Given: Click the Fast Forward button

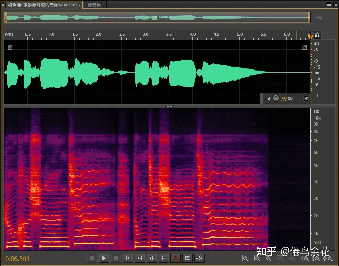Looking at the screenshot, I should pyautogui.click(x=152, y=258).
